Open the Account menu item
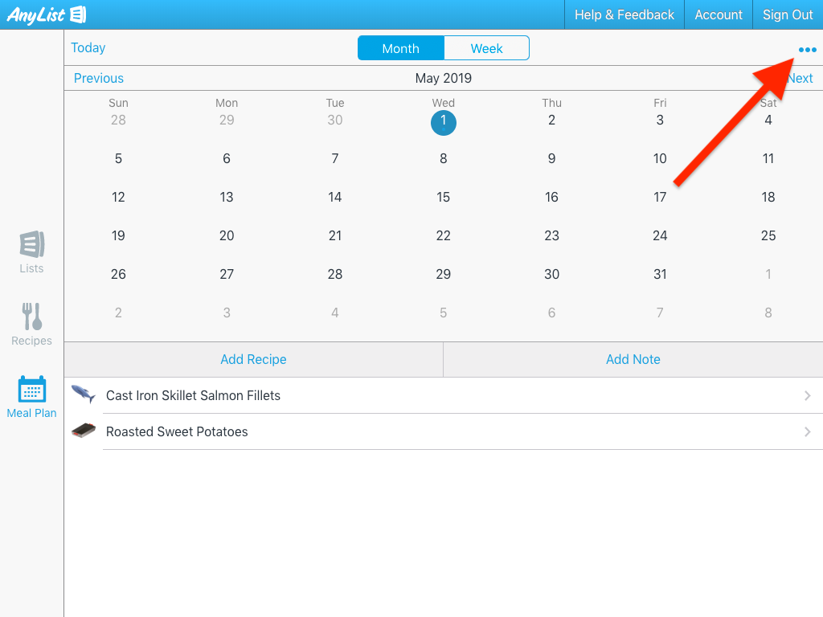This screenshot has height=617, width=823. [719, 14]
